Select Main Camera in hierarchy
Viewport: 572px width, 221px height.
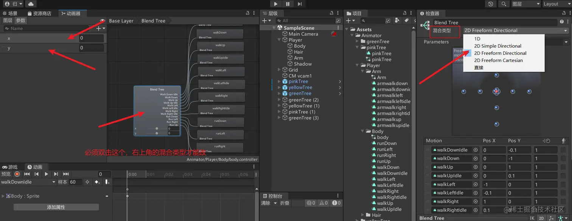coord(303,34)
